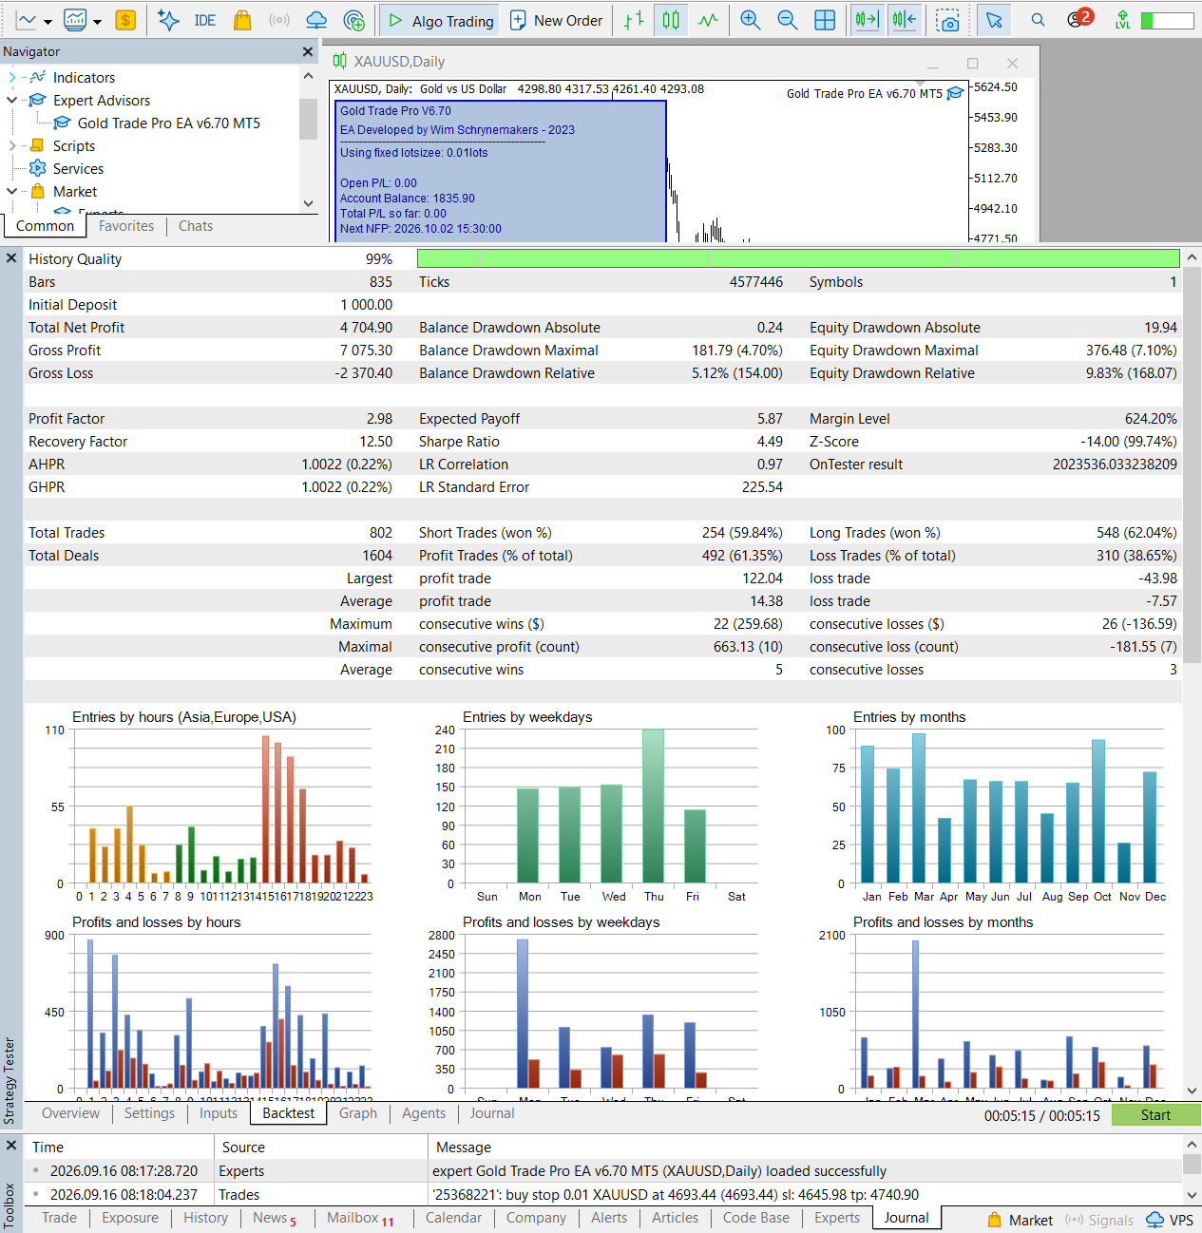
Task: Open the Calendar tab in Toolbox
Action: point(453,1218)
